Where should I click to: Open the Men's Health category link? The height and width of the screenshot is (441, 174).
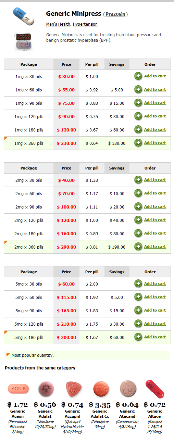pyautogui.click(x=58, y=24)
